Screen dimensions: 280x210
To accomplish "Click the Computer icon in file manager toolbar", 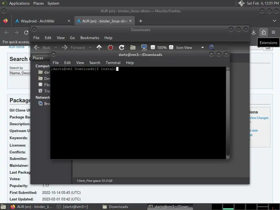I will [x=144, y=47].
